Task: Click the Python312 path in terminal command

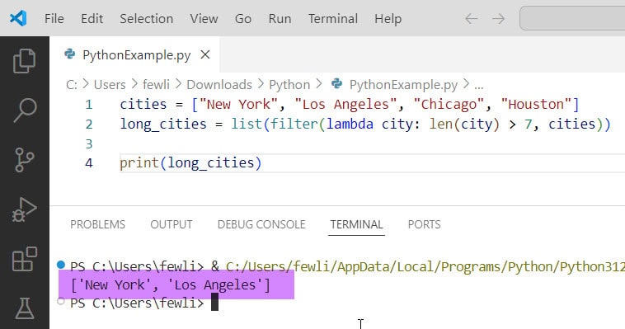Action: click(x=592, y=266)
